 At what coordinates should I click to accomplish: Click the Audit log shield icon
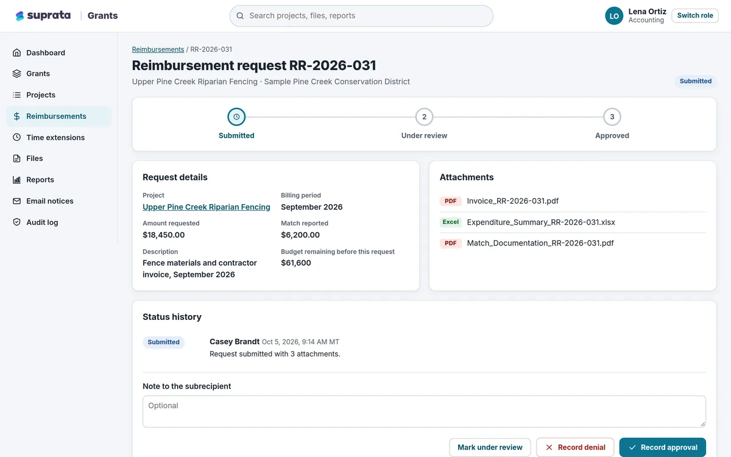click(17, 222)
